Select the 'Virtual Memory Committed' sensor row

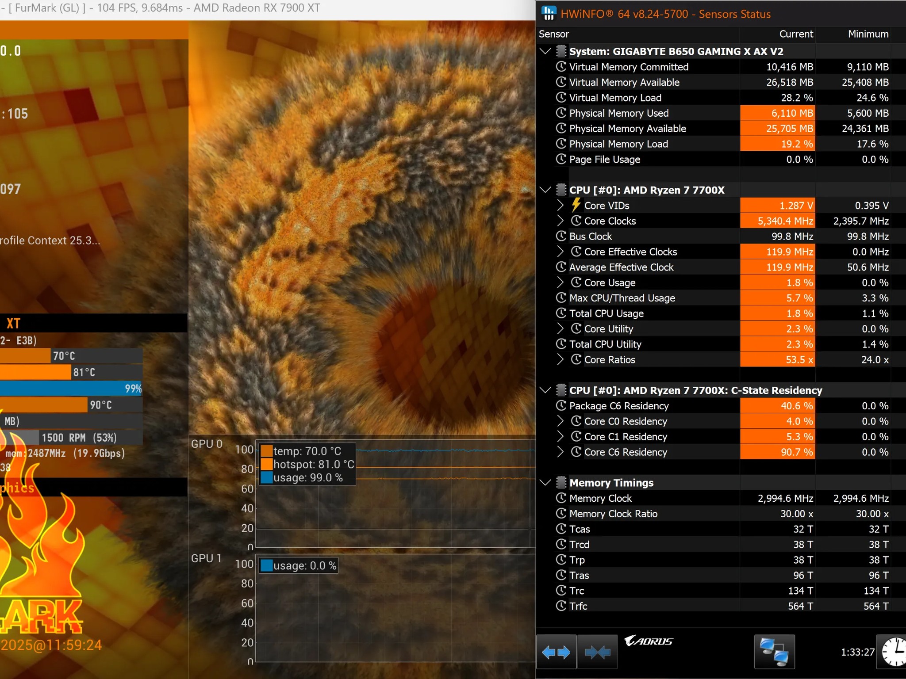pyautogui.click(x=721, y=67)
